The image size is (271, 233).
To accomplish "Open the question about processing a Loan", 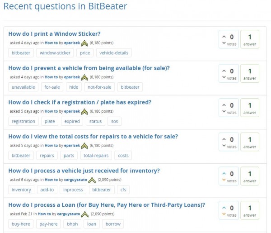I will (107, 204).
